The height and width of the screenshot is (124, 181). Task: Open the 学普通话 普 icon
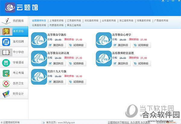point(6,63)
